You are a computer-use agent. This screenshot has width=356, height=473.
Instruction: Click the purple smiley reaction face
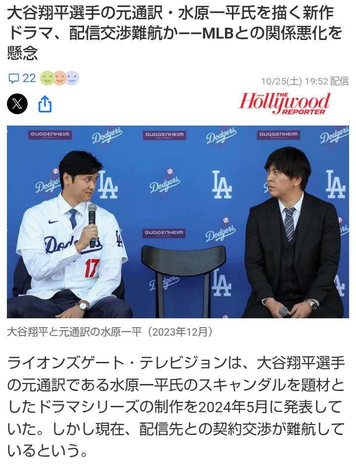click(72, 78)
